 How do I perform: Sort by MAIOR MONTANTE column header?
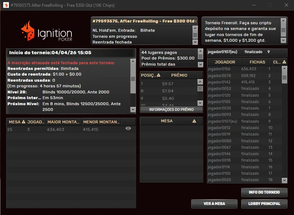point(64,122)
